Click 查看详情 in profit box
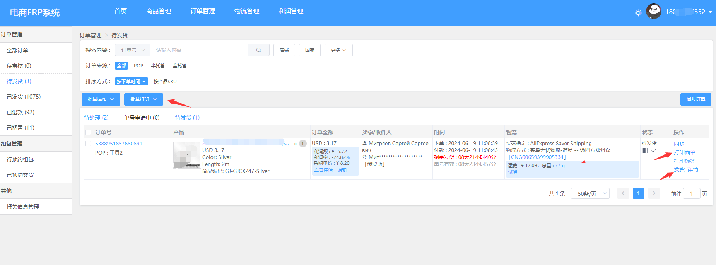The image size is (716, 265). [323, 170]
